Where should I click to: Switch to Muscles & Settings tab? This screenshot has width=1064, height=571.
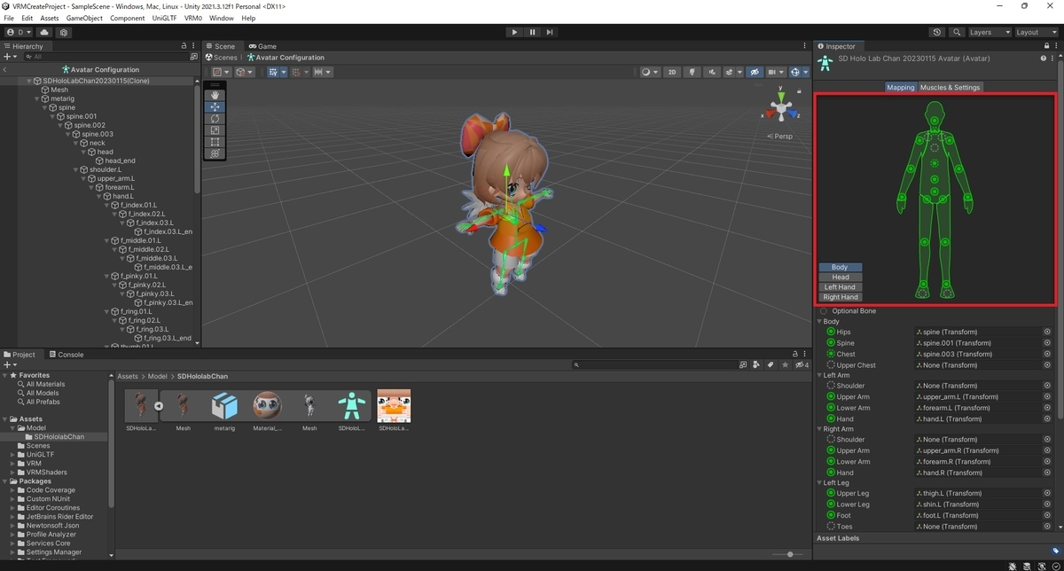tap(950, 87)
